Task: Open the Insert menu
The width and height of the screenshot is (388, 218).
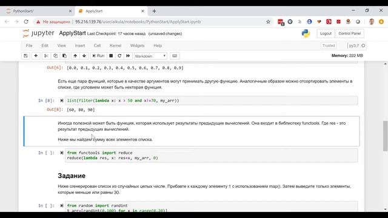Action: point(80,45)
